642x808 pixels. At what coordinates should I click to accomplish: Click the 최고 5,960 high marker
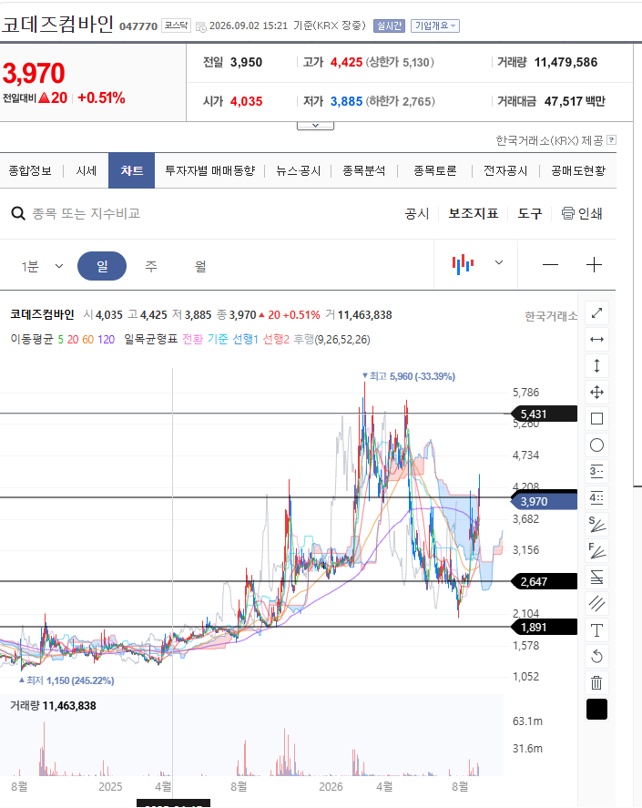409,376
